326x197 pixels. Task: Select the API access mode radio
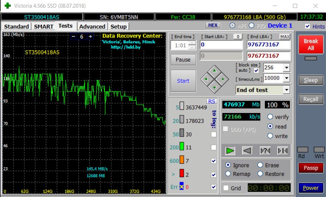click(x=232, y=26)
